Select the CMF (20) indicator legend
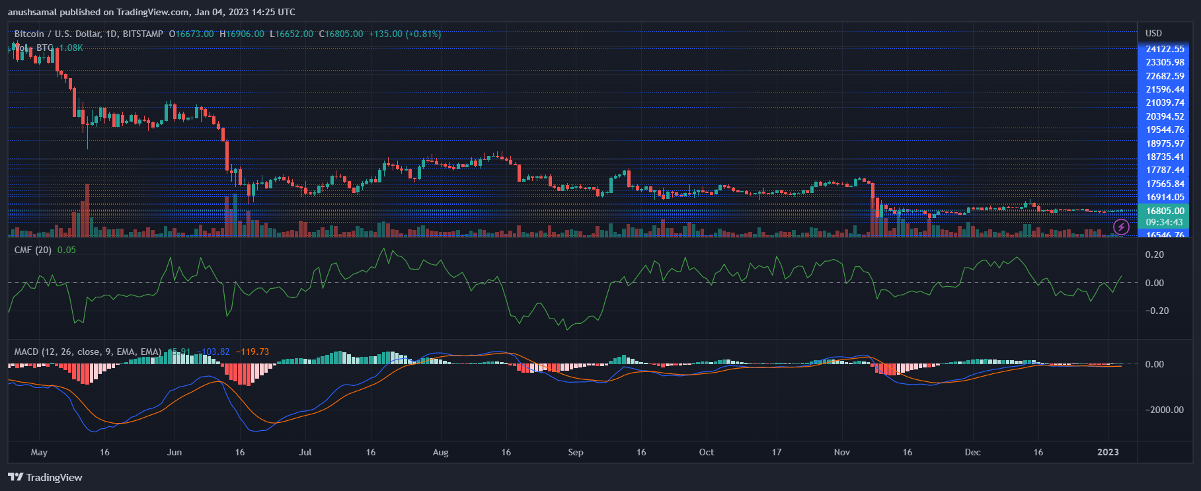The height and width of the screenshot is (491, 1201). point(33,250)
